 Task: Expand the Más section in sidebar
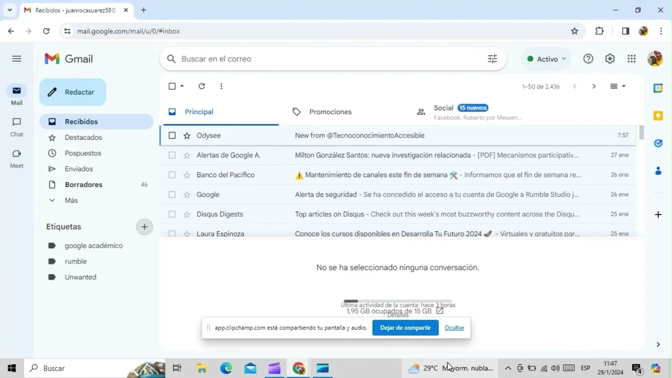click(x=71, y=201)
